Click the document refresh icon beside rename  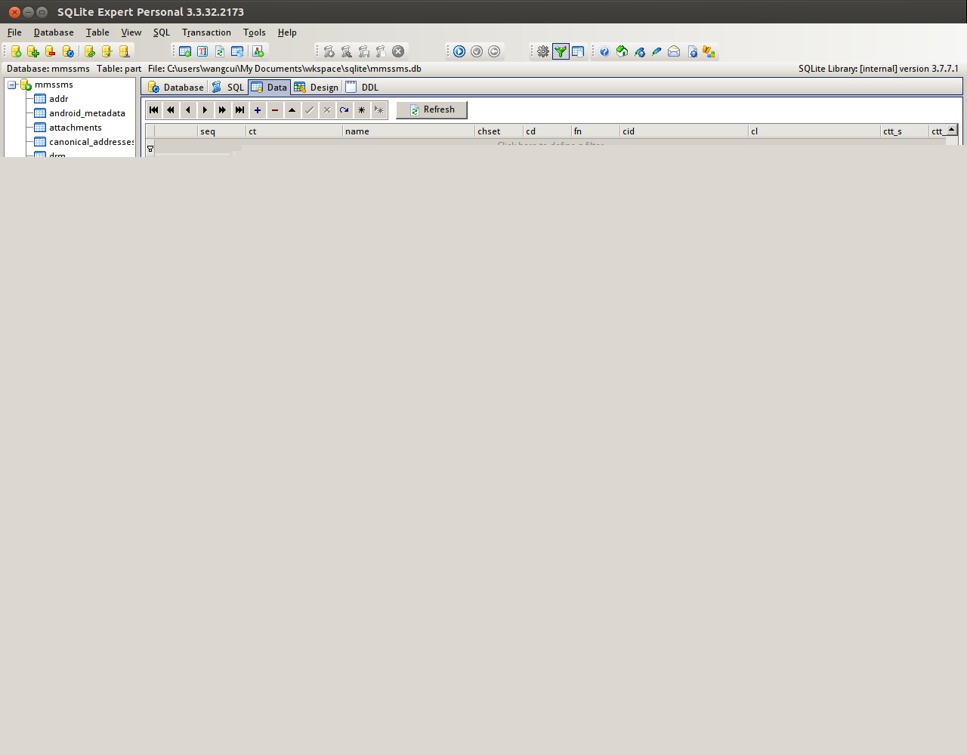220,51
